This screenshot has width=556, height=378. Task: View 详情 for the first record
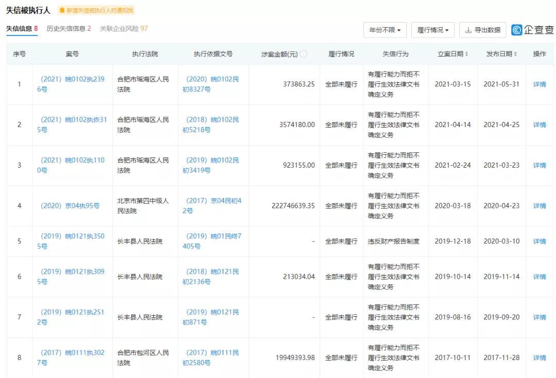[x=539, y=84]
